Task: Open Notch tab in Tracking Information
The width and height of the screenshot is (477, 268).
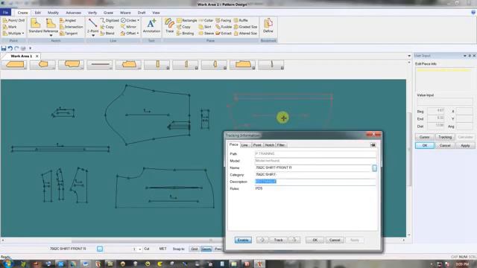Action: point(270,145)
